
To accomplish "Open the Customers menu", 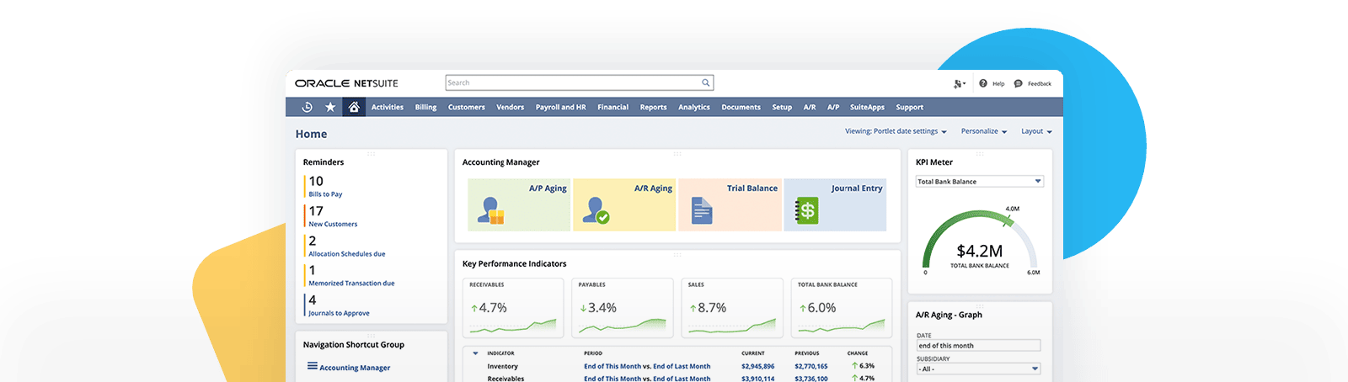I will click(466, 107).
